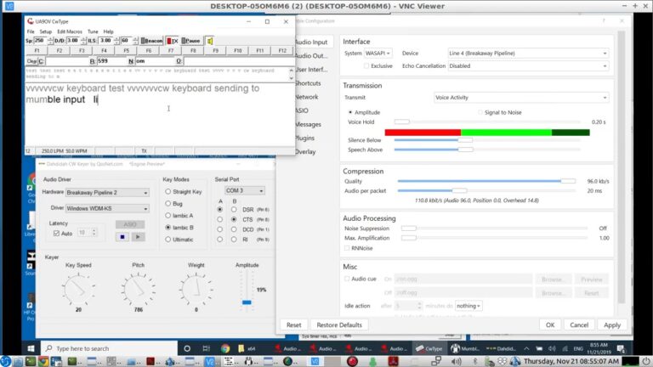Screen dimensions: 653x367
Task: Open the Driver Windows WDM-KS dropdown
Action: coord(107,208)
